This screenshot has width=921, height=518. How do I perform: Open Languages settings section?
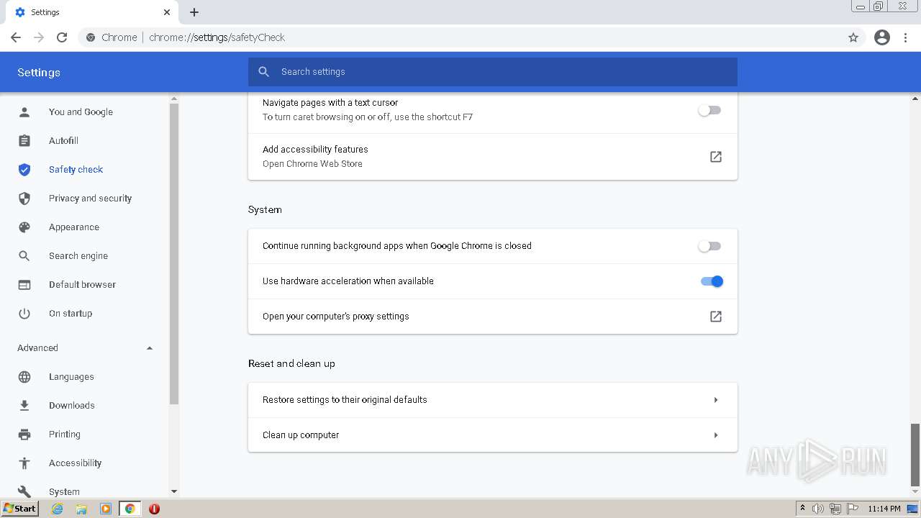click(71, 377)
